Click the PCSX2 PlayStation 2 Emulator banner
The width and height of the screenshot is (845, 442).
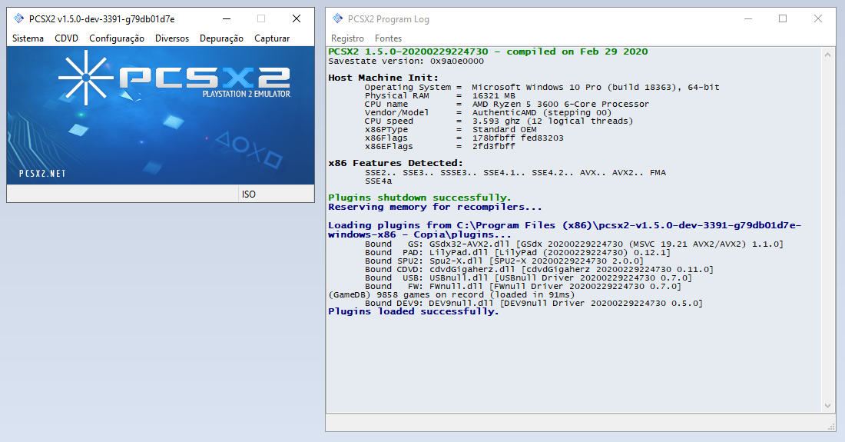[x=161, y=115]
